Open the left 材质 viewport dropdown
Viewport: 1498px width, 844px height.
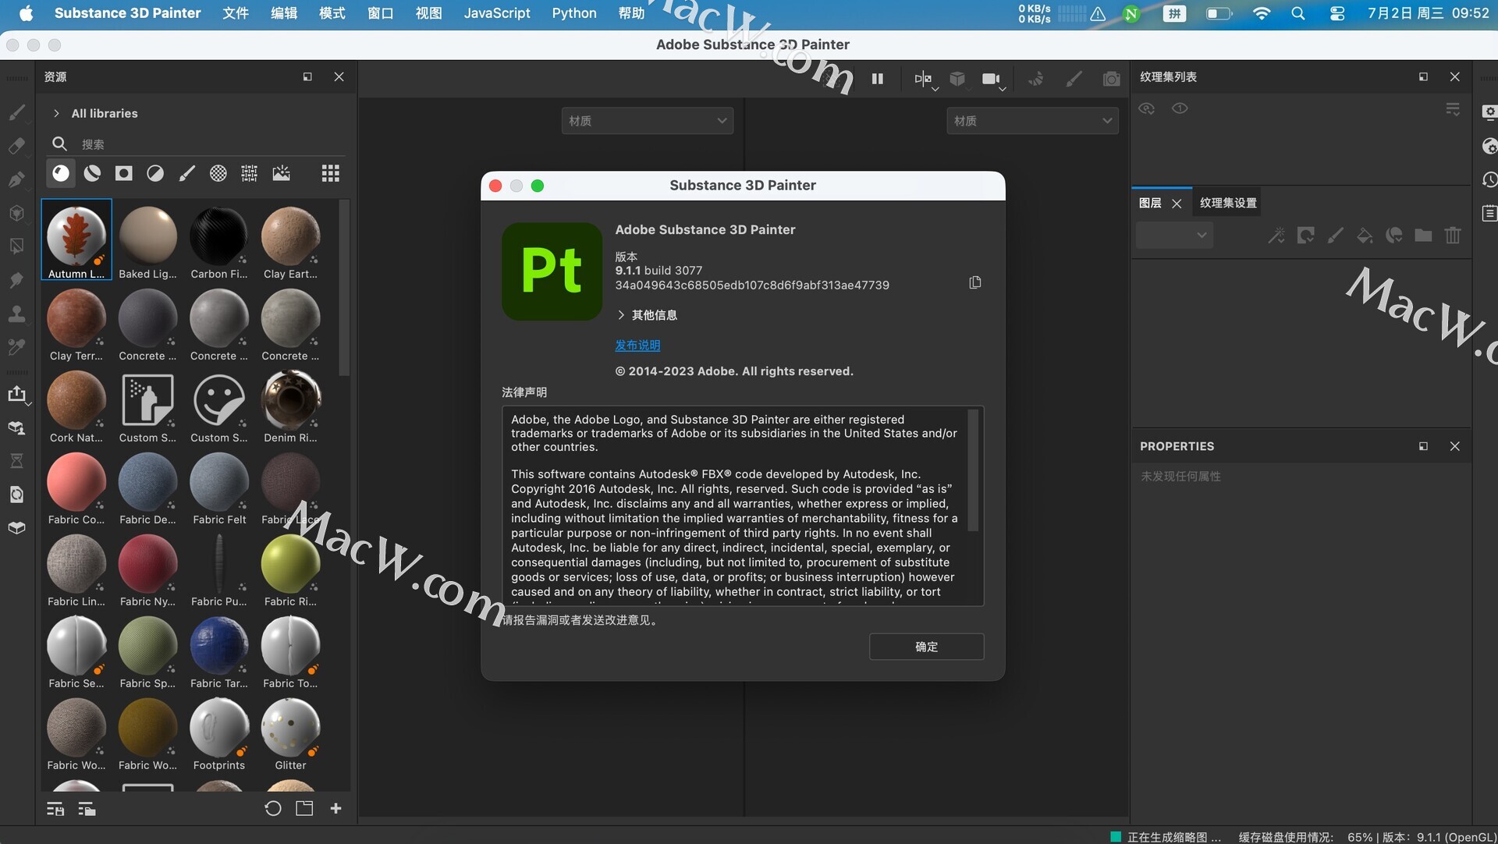[648, 121]
